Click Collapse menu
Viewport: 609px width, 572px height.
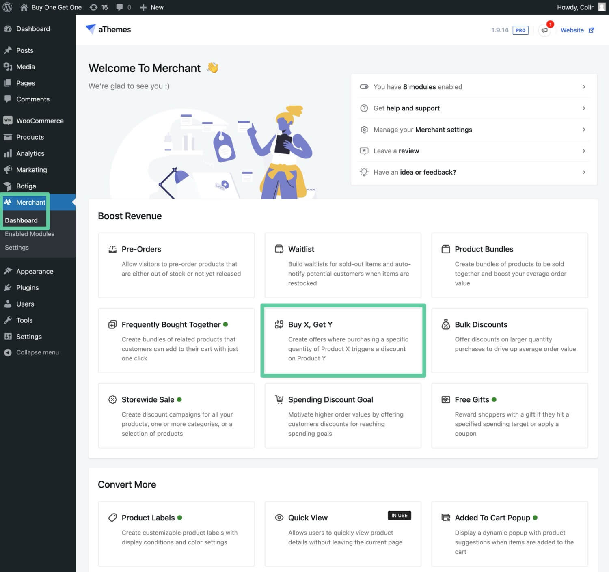32,352
